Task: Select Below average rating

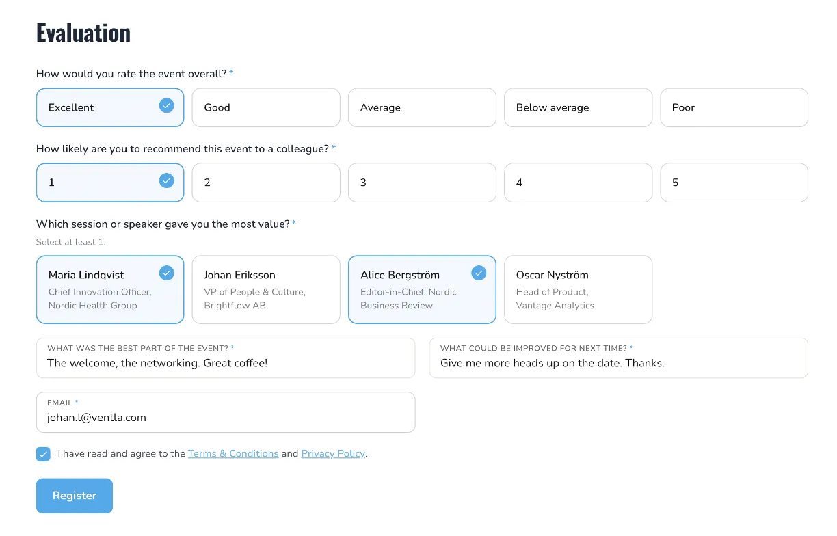Action: pyautogui.click(x=578, y=107)
